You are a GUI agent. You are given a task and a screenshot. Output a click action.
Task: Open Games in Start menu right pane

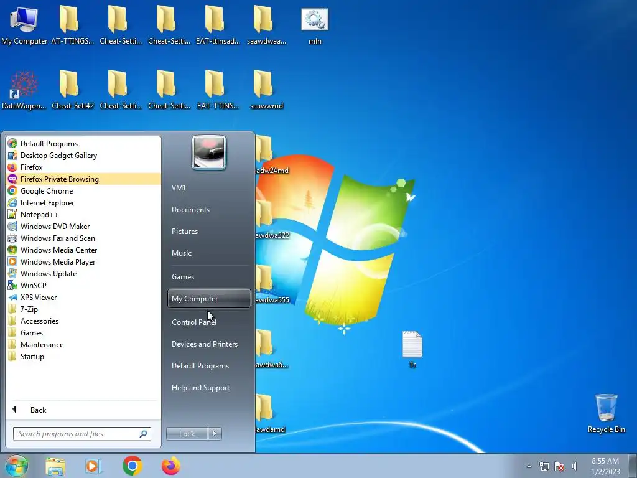coord(209,277)
